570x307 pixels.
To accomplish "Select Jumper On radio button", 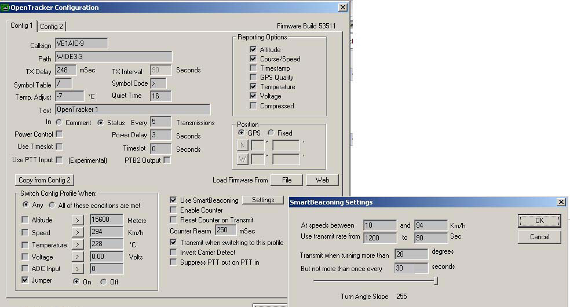I will click(x=76, y=281).
